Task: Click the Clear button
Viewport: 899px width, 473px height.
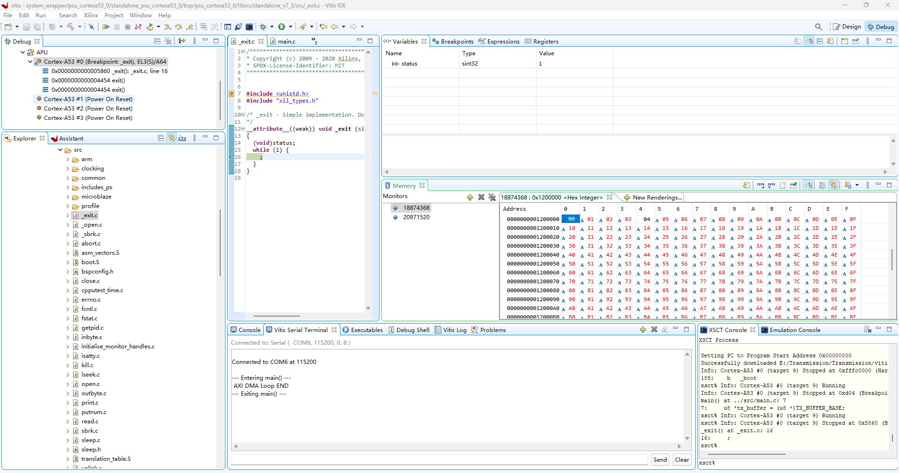Action: (682, 459)
